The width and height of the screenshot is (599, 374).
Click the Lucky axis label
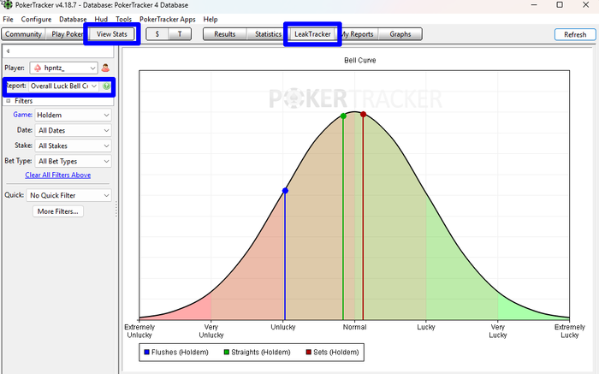426,327
